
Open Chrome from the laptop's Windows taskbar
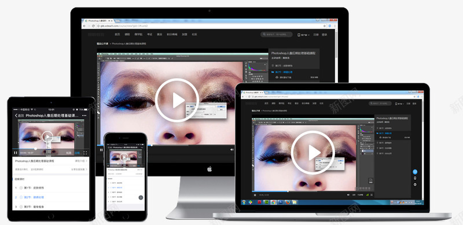click(x=273, y=202)
